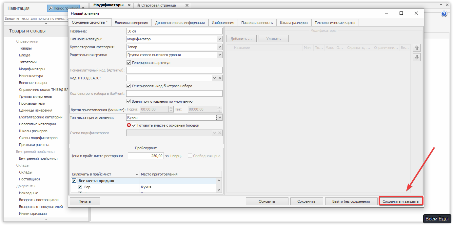The image size is (453, 225).
Task: Close the Стартовая страница tab
Action: click(187, 5)
